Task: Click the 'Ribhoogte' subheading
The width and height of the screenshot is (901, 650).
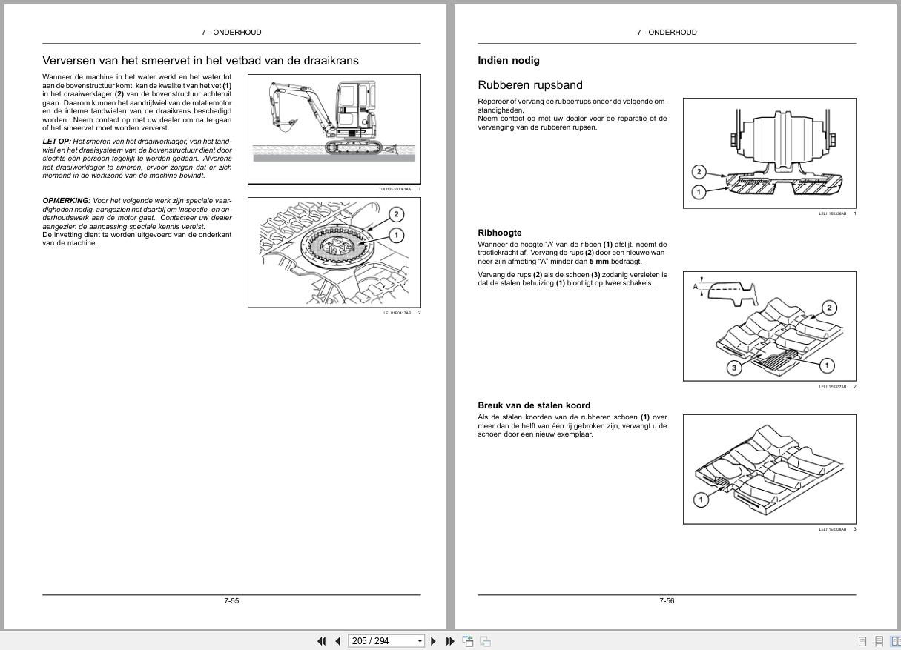Action: pyautogui.click(x=500, y=233)
